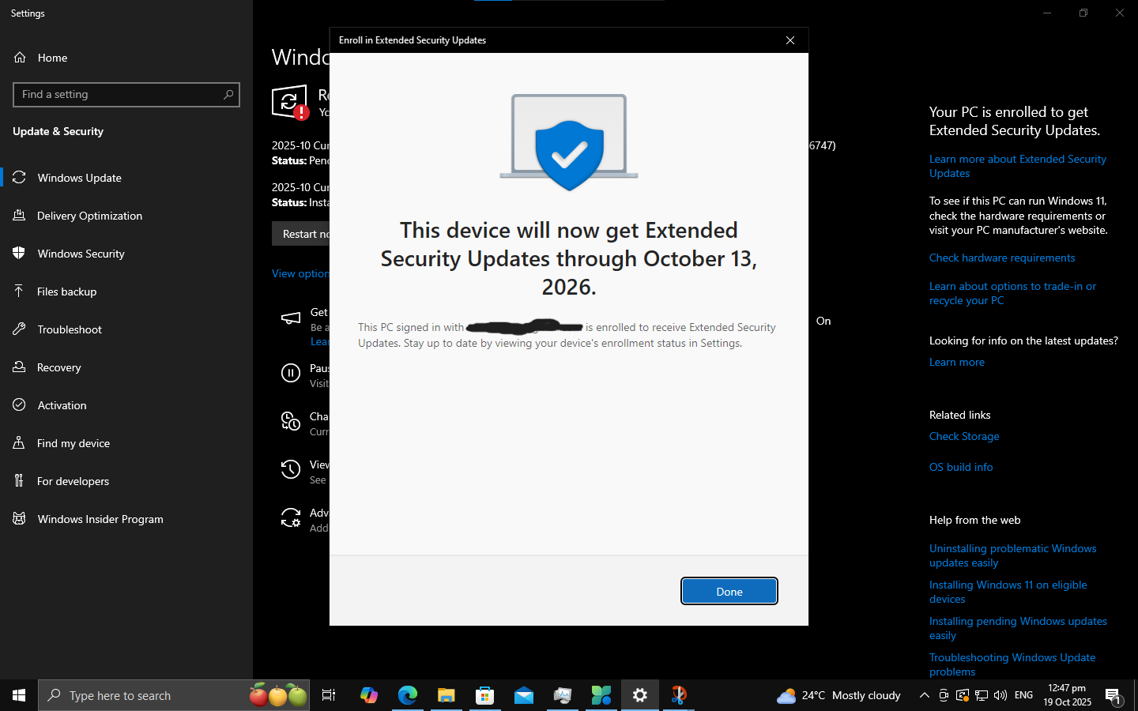Click the view update history clock icon

tap(291, 470)
